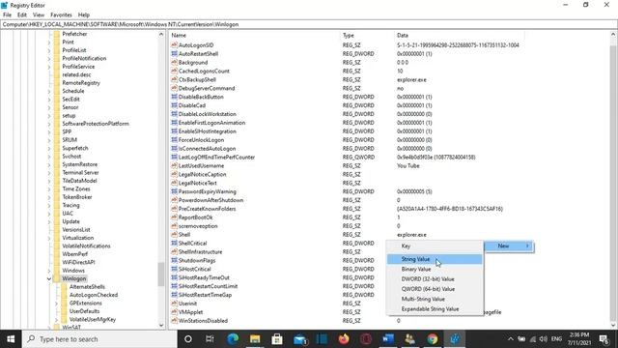Choose DWORD (32-bit) Value option
Image resolution: width=618 pixels, height=348 pixels.
click(x=435, y=279)
